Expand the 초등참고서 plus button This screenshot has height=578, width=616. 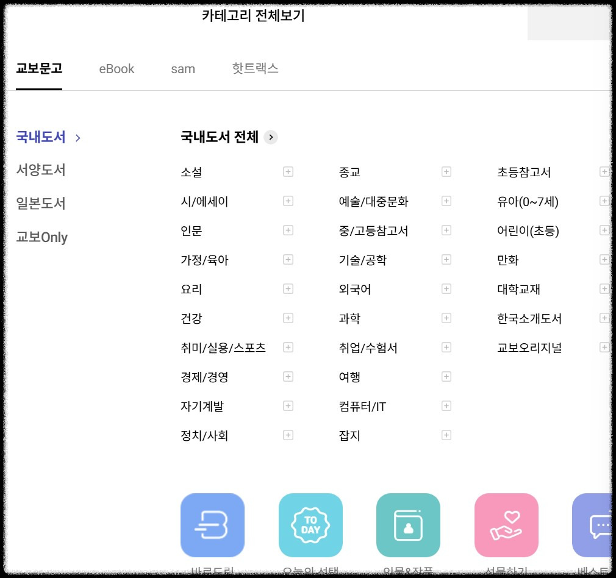604,171
